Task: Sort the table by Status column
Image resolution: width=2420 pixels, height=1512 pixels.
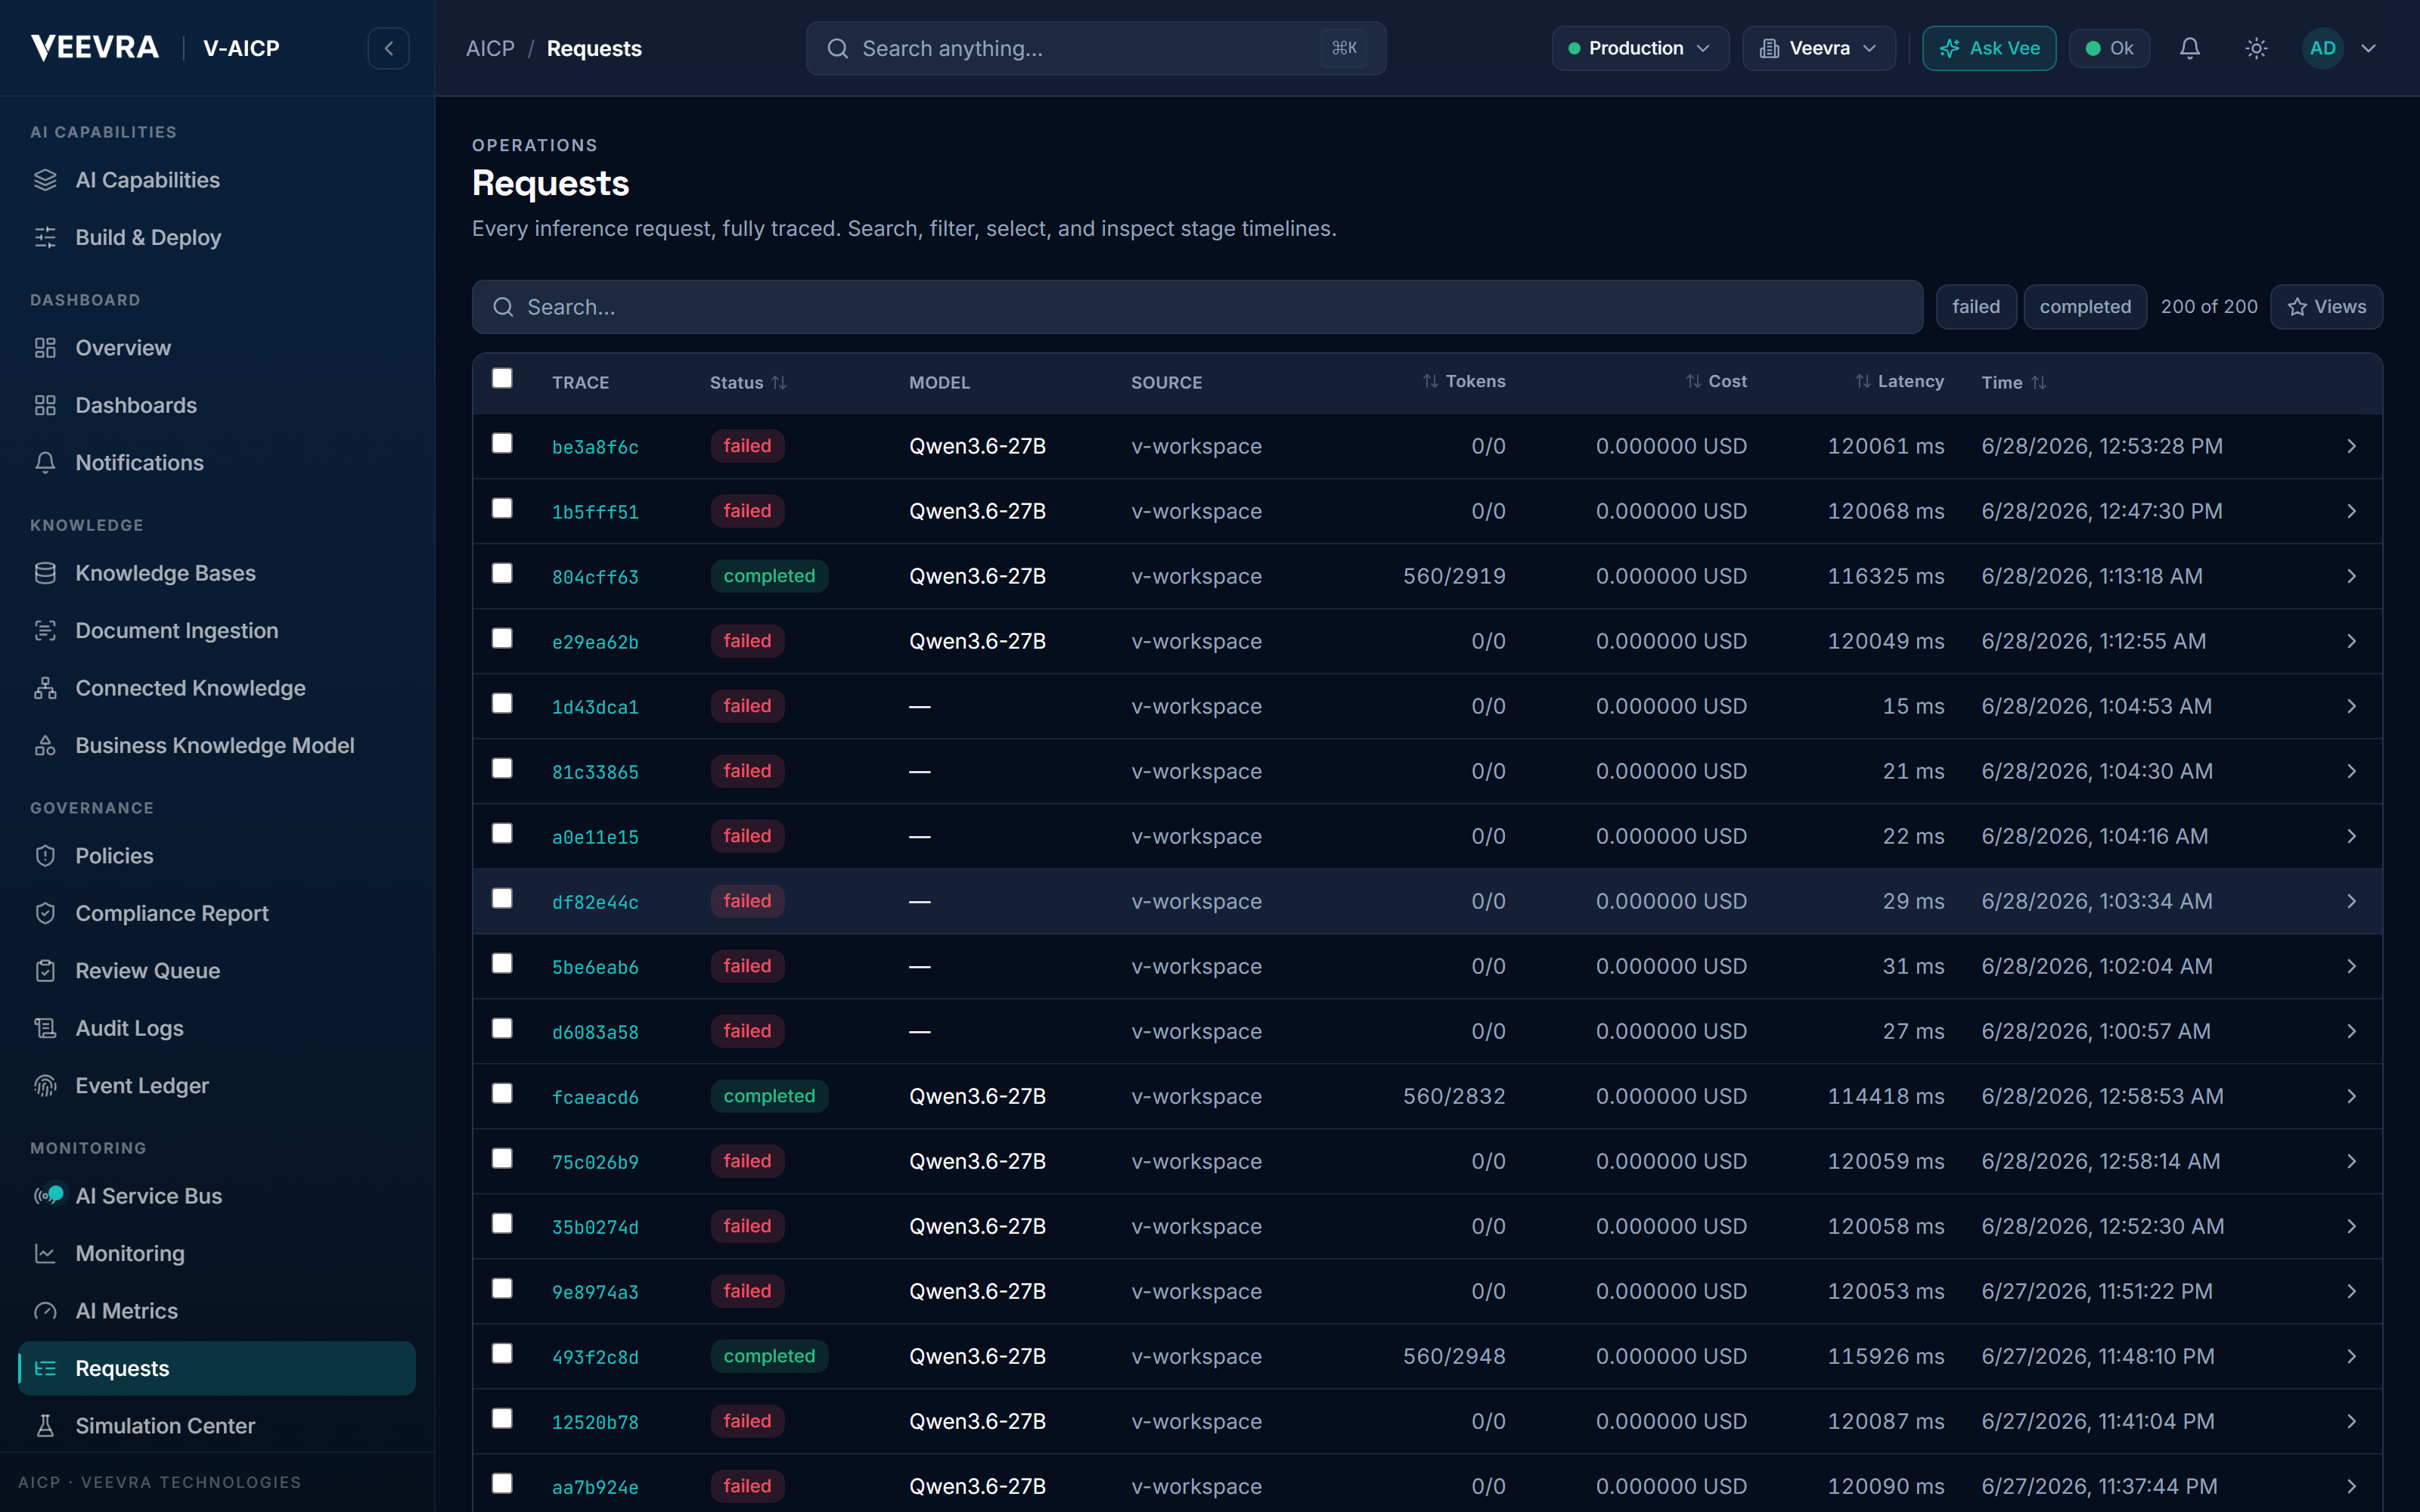Action: point(748,382)
